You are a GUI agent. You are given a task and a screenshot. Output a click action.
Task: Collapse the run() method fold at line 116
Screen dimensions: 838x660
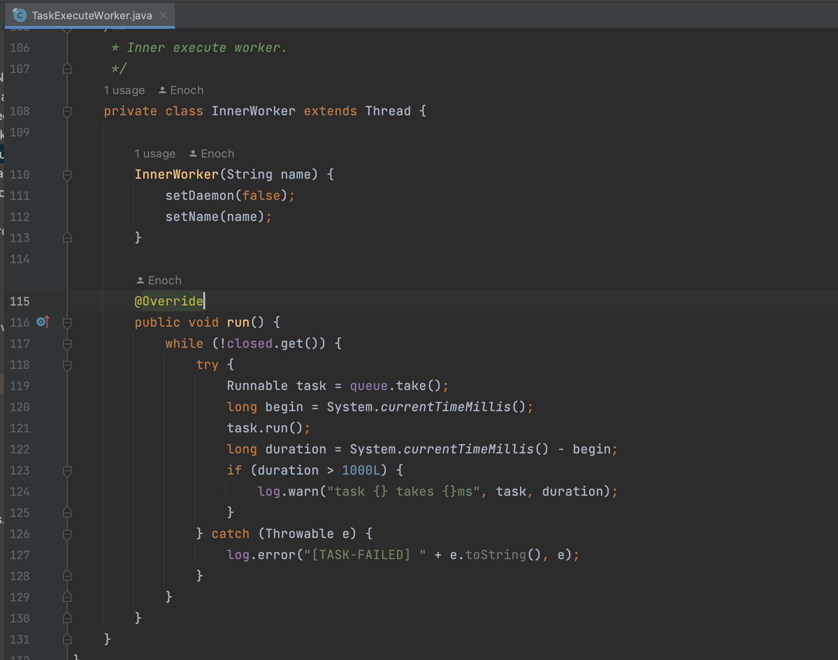tap(67, 323)
